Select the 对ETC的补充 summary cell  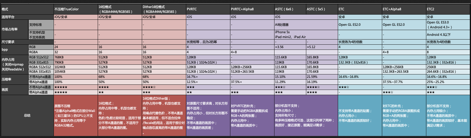(404, 115)
